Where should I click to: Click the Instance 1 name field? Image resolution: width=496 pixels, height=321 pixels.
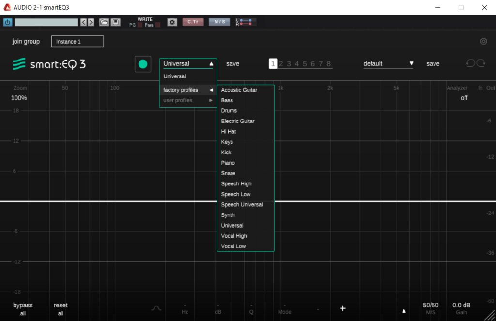77,42
